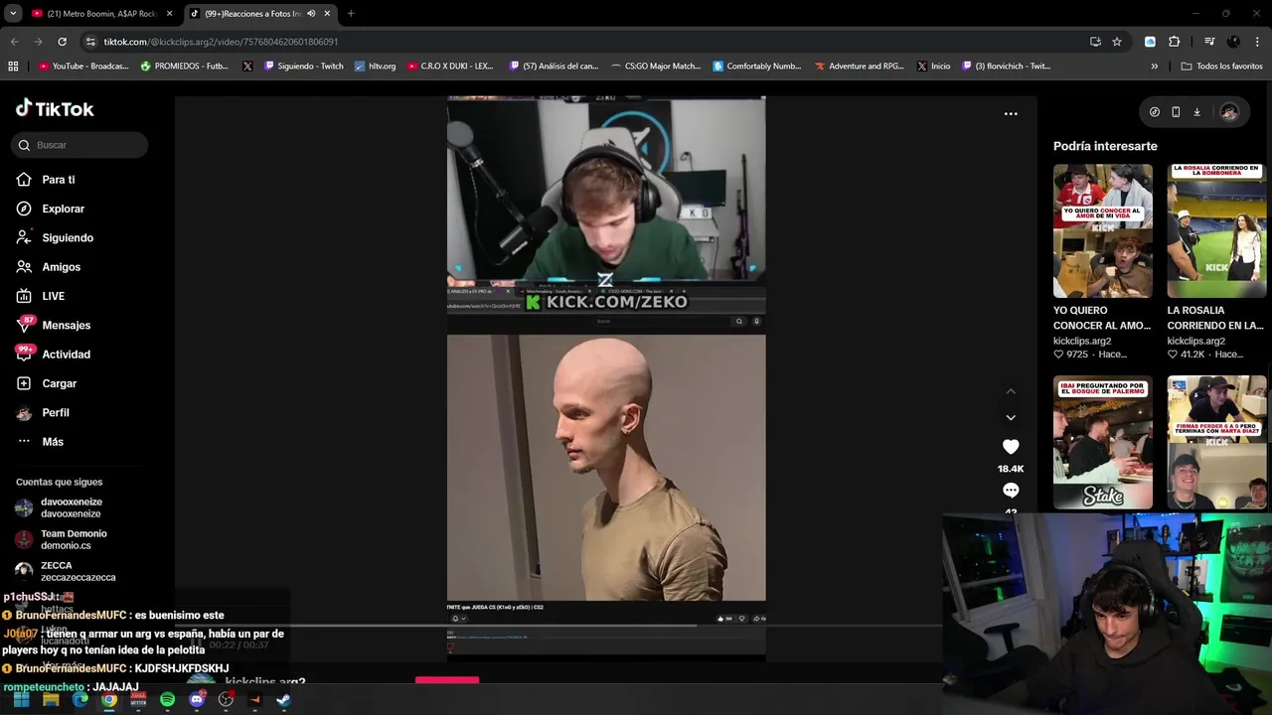Image resolution: width=1272 pixels, height=715 pixels.
Task: Open your Perfil page
Action: click(44, 412)
